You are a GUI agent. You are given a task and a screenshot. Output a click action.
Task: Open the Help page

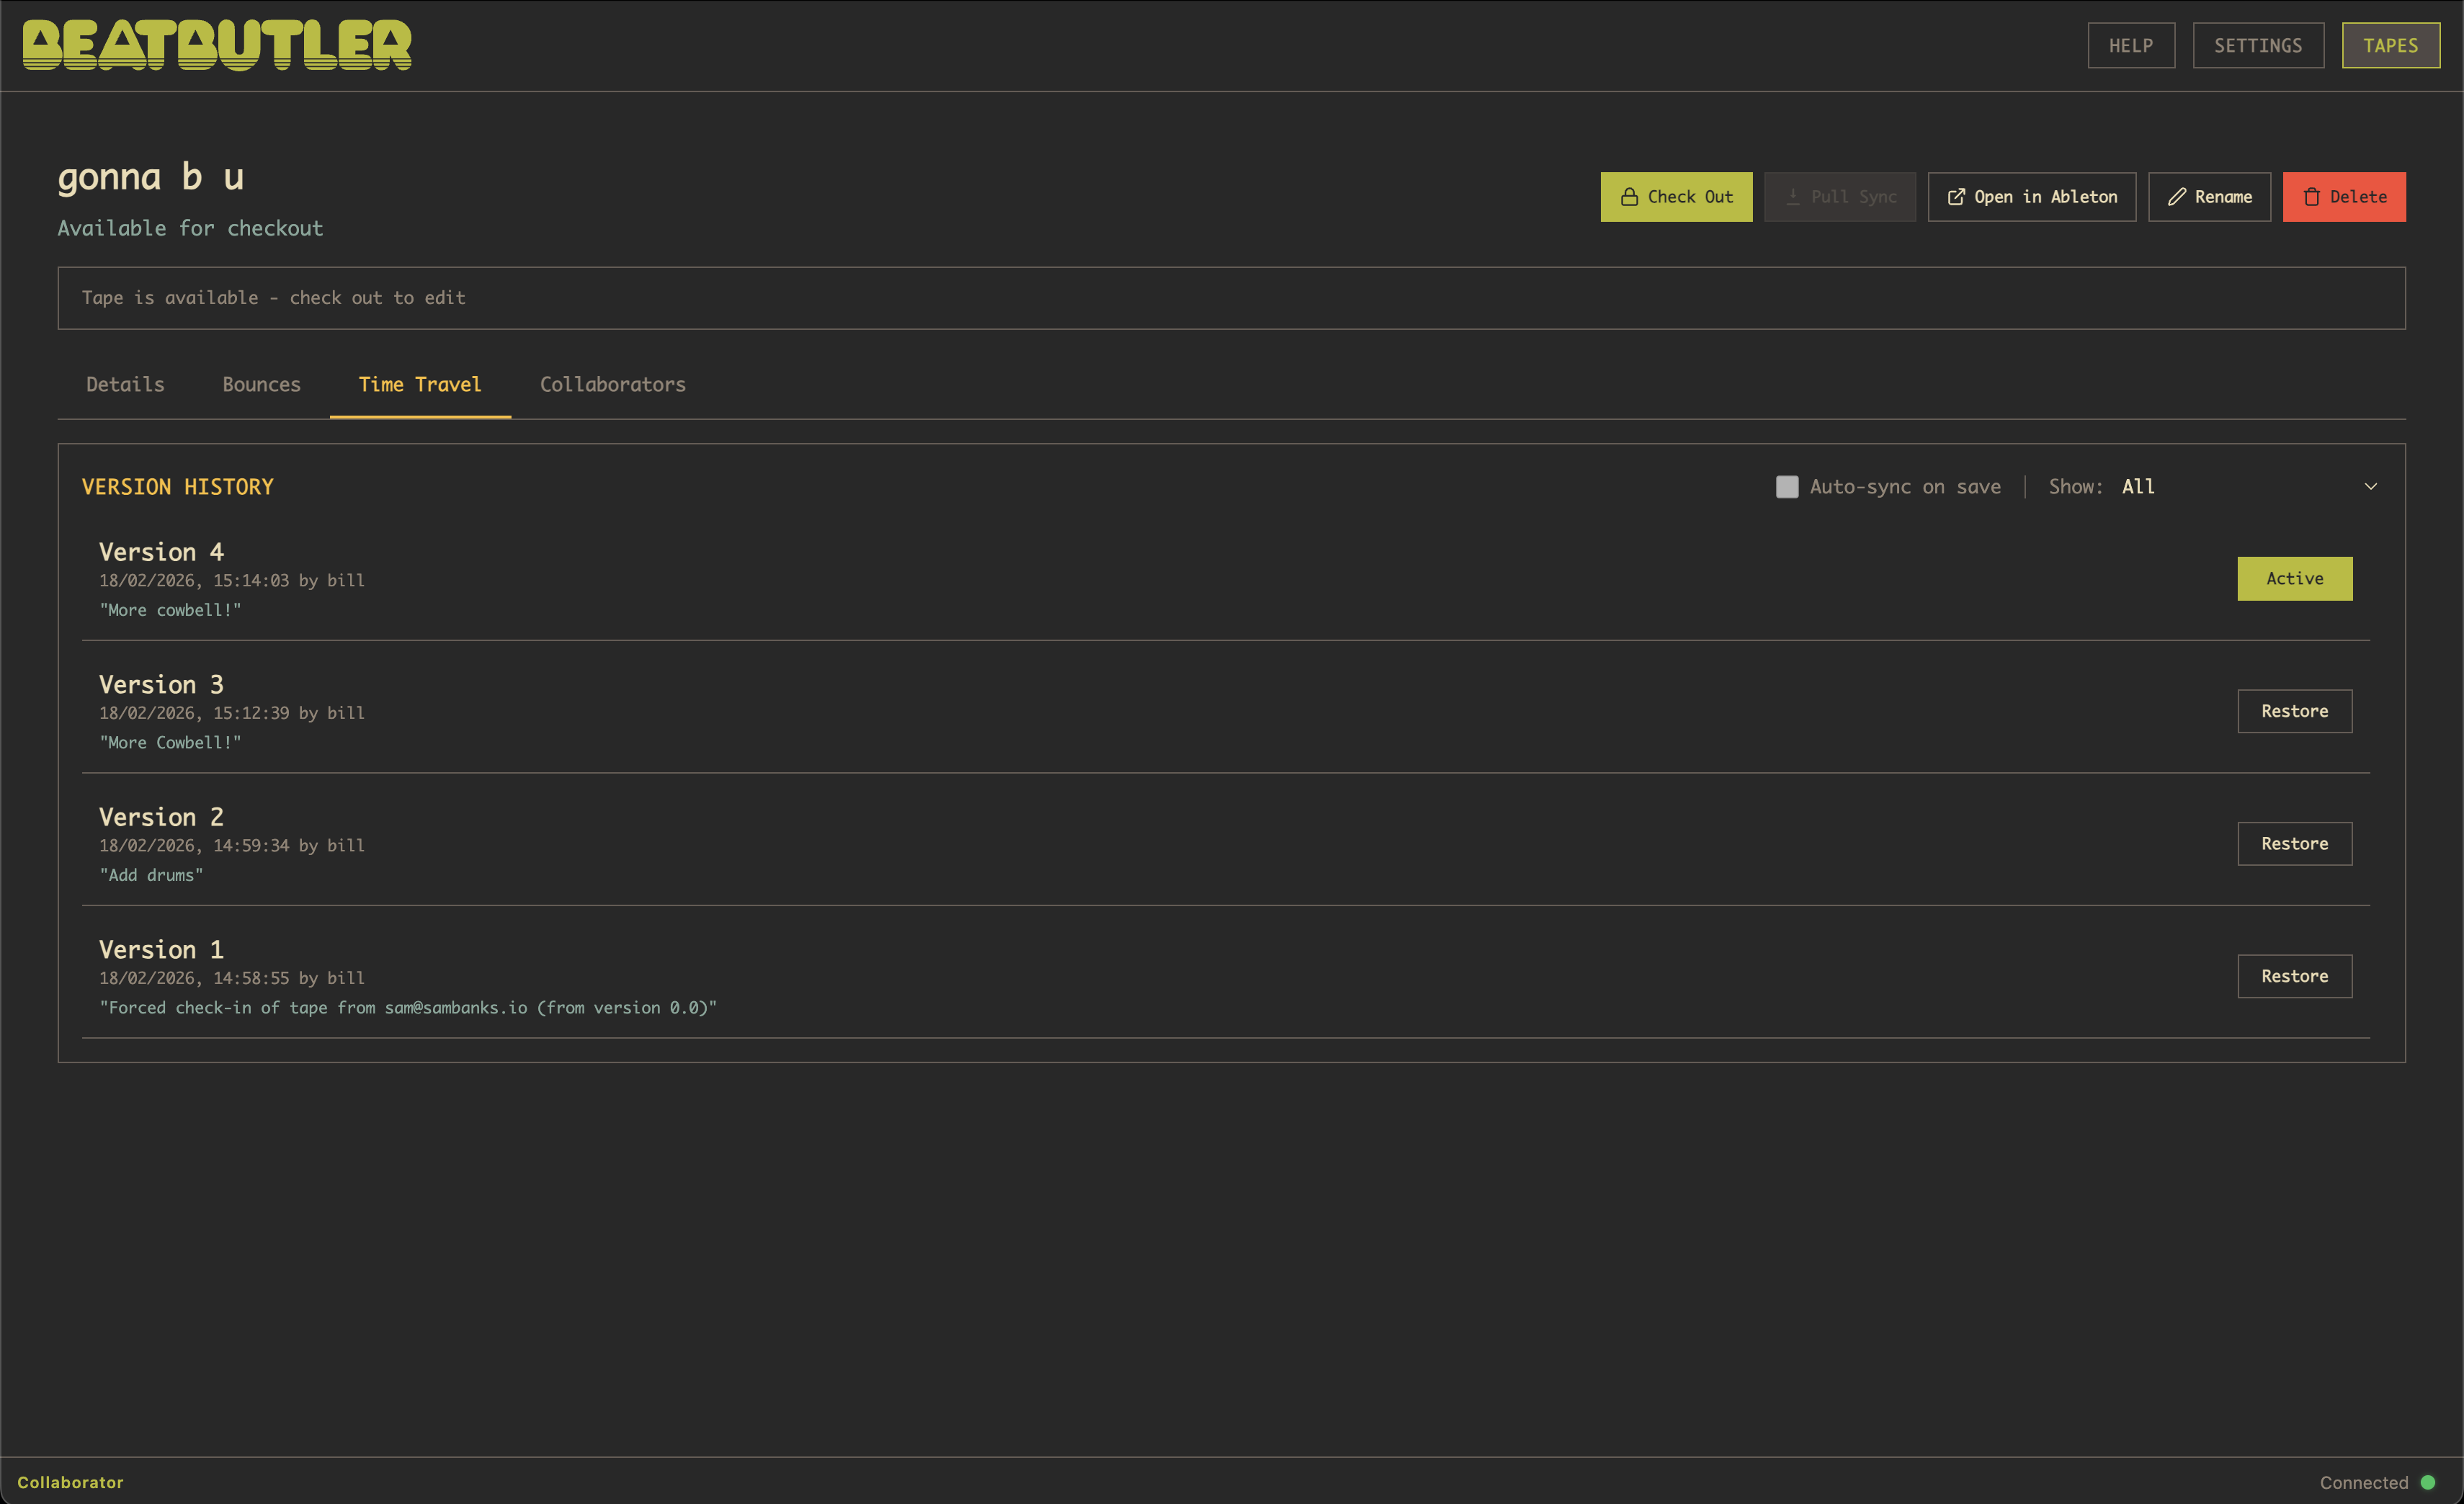pos(2130,46)
